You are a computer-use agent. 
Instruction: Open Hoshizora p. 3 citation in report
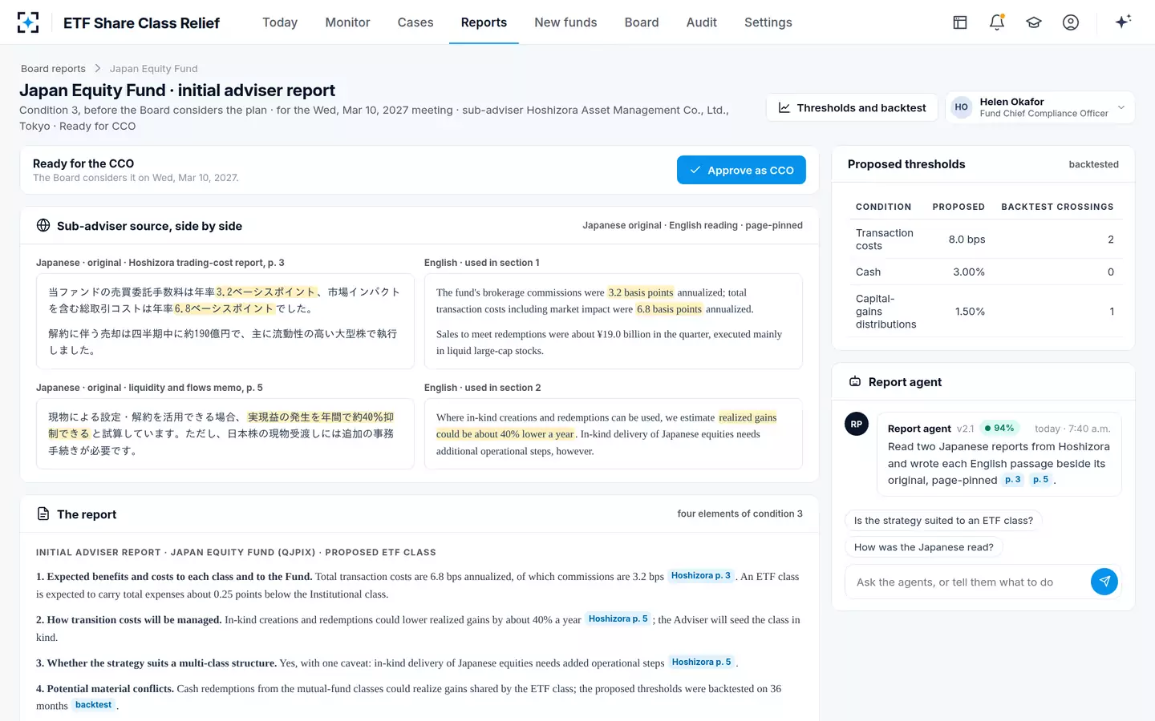[700, 576]
